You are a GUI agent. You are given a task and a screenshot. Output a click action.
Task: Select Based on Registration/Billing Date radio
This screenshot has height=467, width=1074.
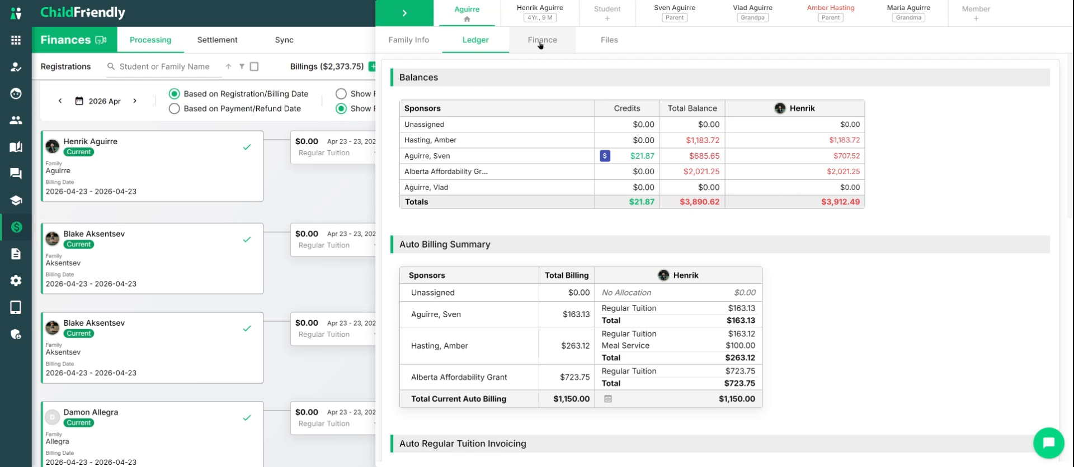pyautogui.click(x=175, y=94)
